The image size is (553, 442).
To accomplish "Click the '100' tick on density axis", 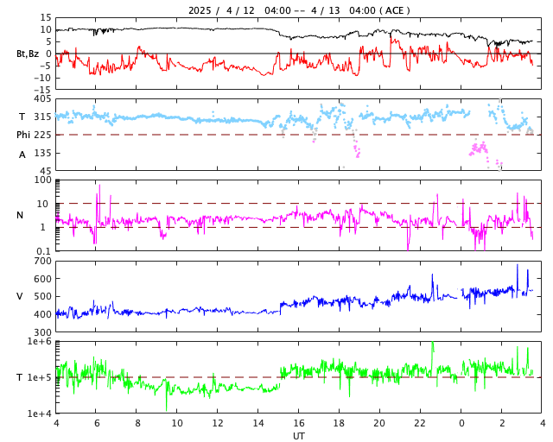I will [42, 180].
